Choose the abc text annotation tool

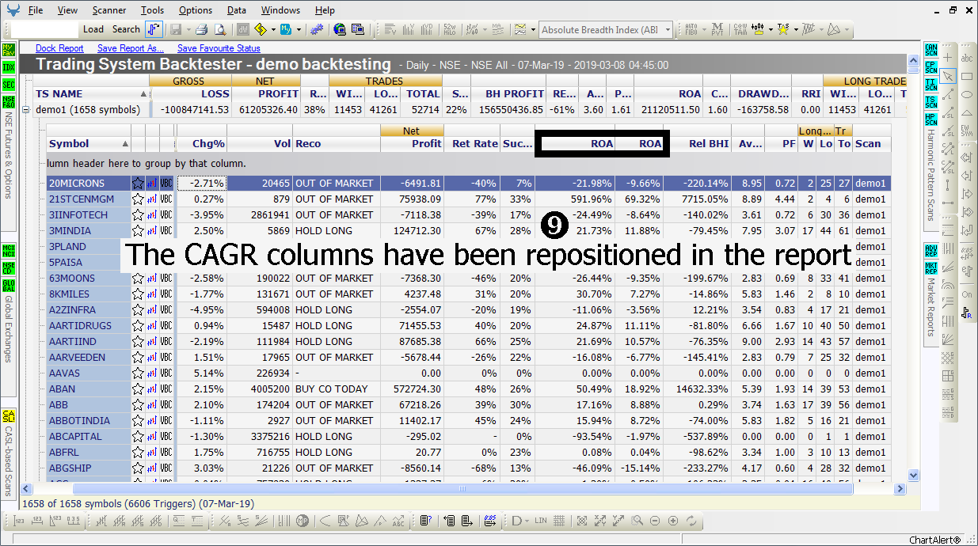click(x=967, y=58)
